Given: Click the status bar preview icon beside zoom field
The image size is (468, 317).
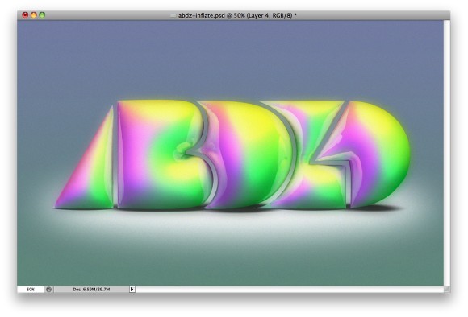Looking at the screenshot, I should pos(49,290).
